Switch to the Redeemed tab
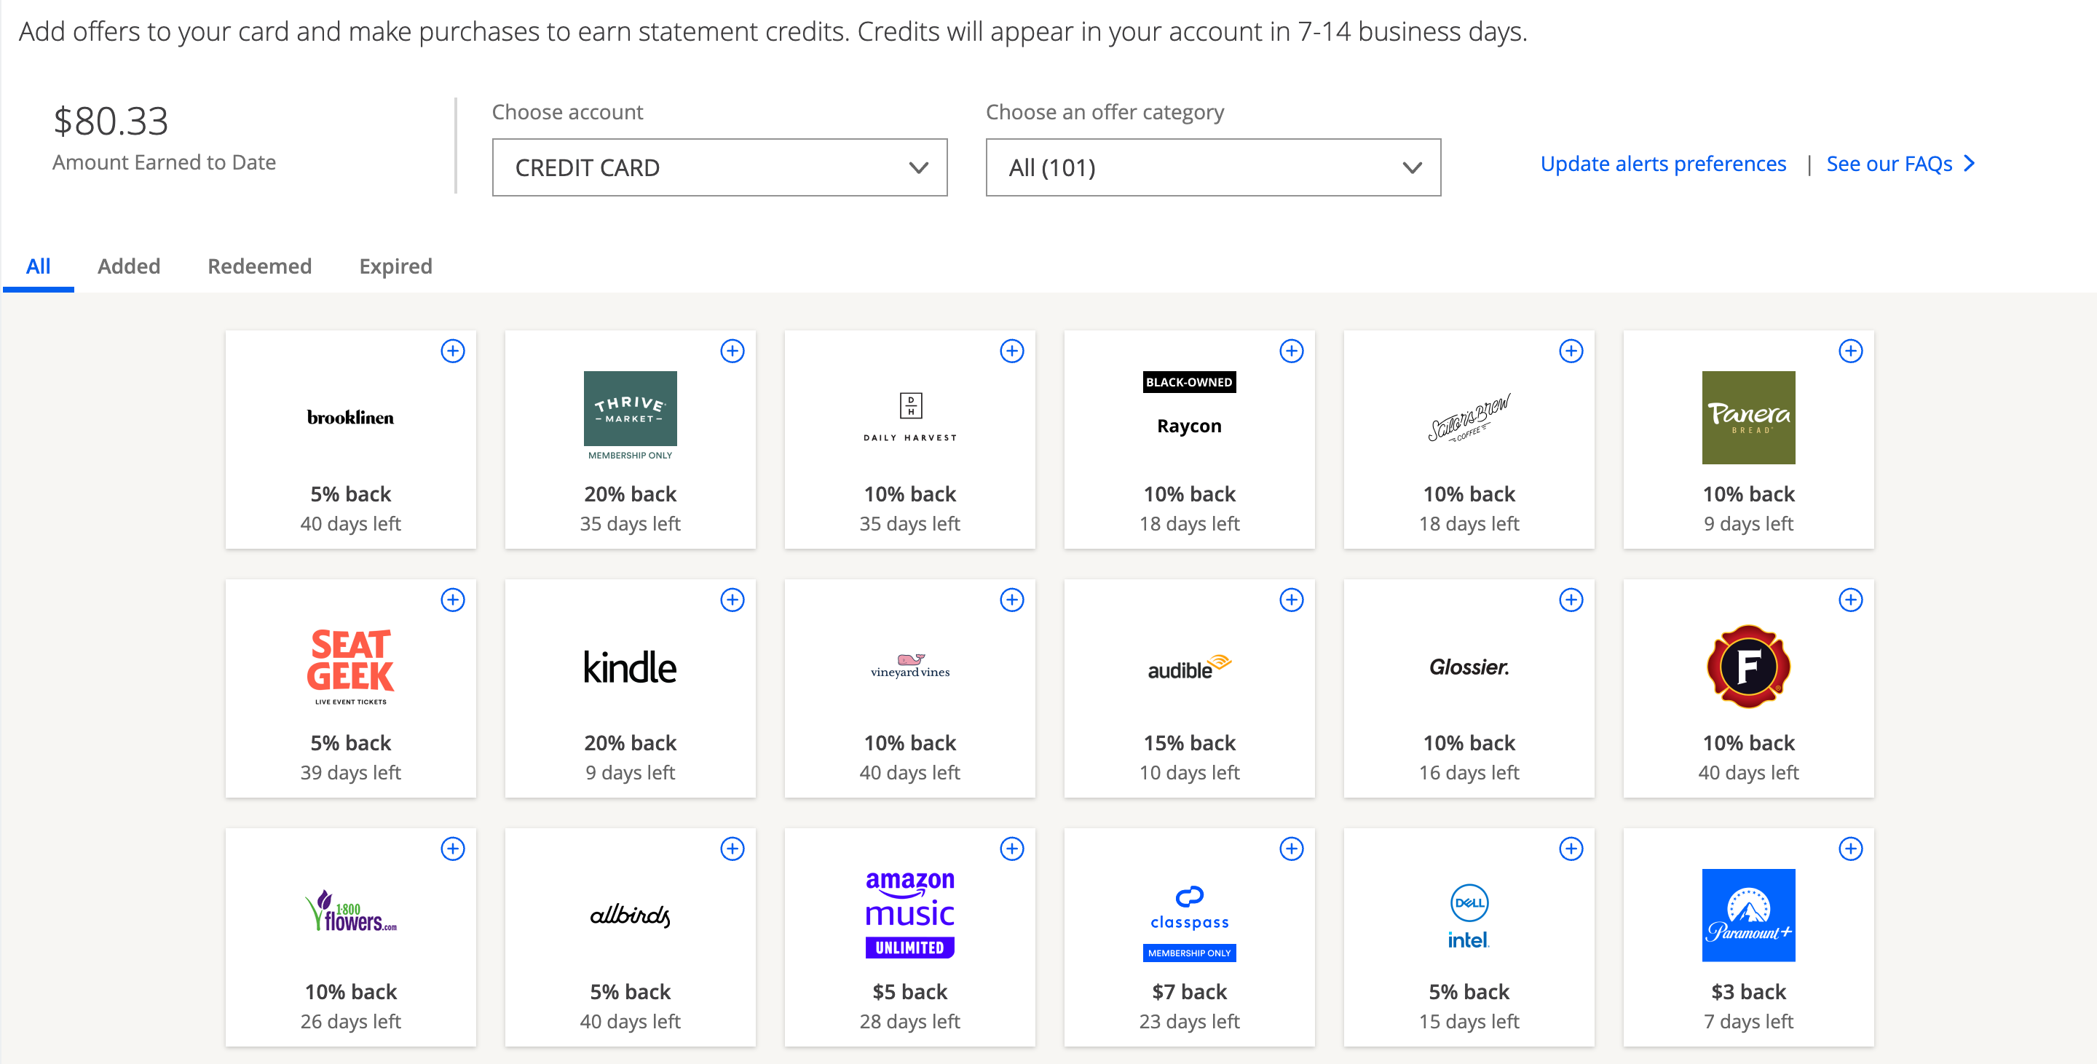 [260, 266]
